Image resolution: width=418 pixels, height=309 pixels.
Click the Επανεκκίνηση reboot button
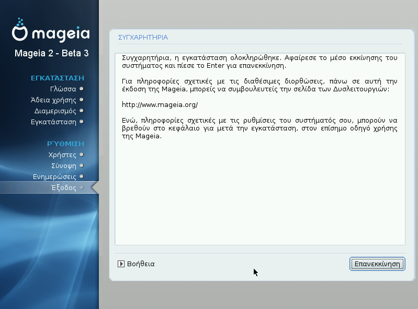tap(377, 264)
